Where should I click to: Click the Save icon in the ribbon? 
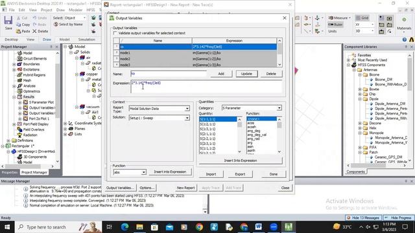(x=8, y=21)
